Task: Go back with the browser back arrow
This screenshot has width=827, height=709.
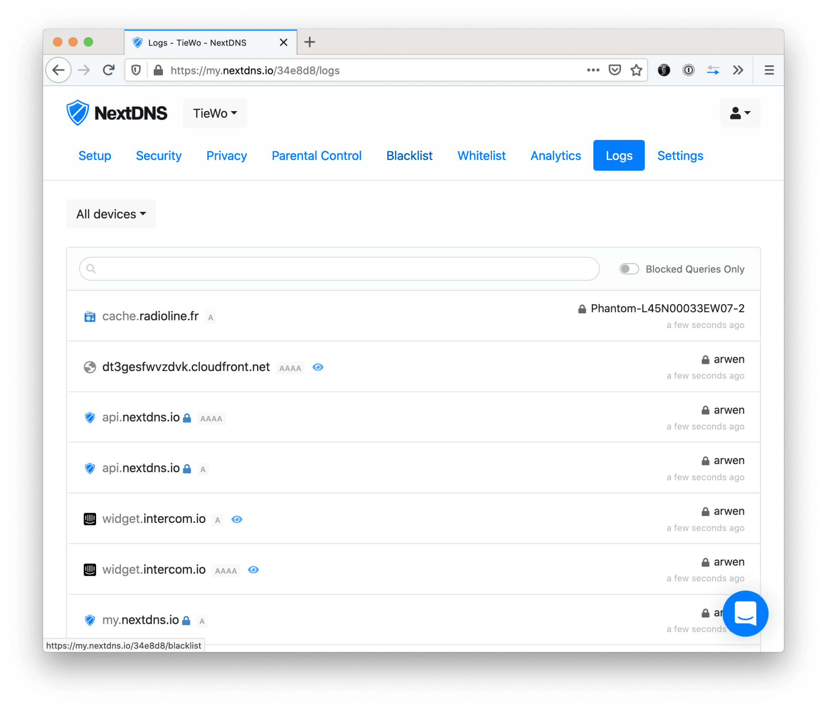Action: 58,70
